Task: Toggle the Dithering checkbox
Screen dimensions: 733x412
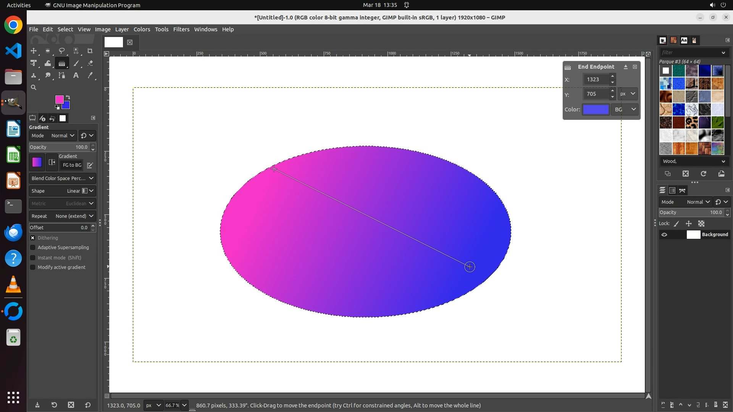Action: pos(33,238)
